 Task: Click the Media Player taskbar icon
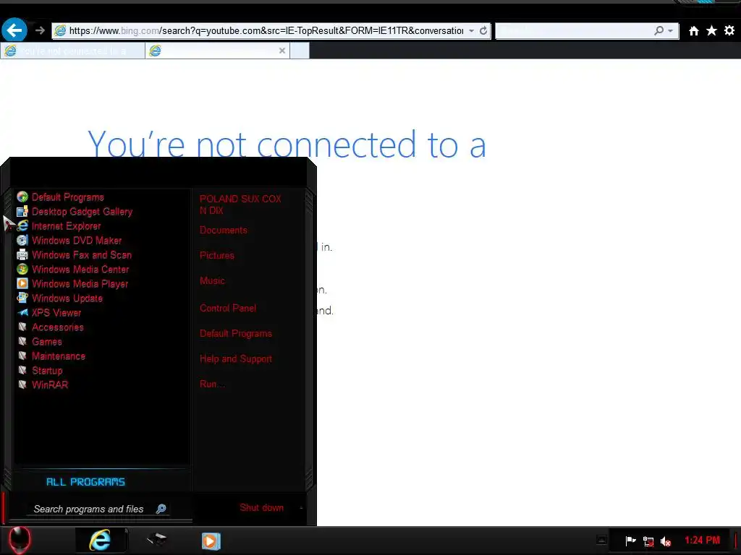click(211, 541)
